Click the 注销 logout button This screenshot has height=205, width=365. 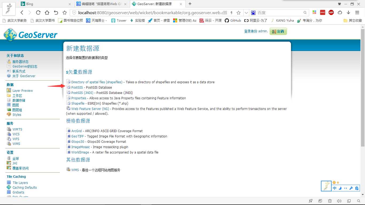pyautogui.click(x=278, y=31)
